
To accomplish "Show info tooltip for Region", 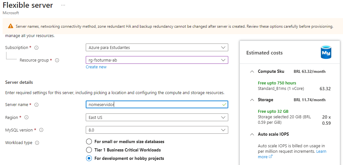I will (x=26, y=117).
